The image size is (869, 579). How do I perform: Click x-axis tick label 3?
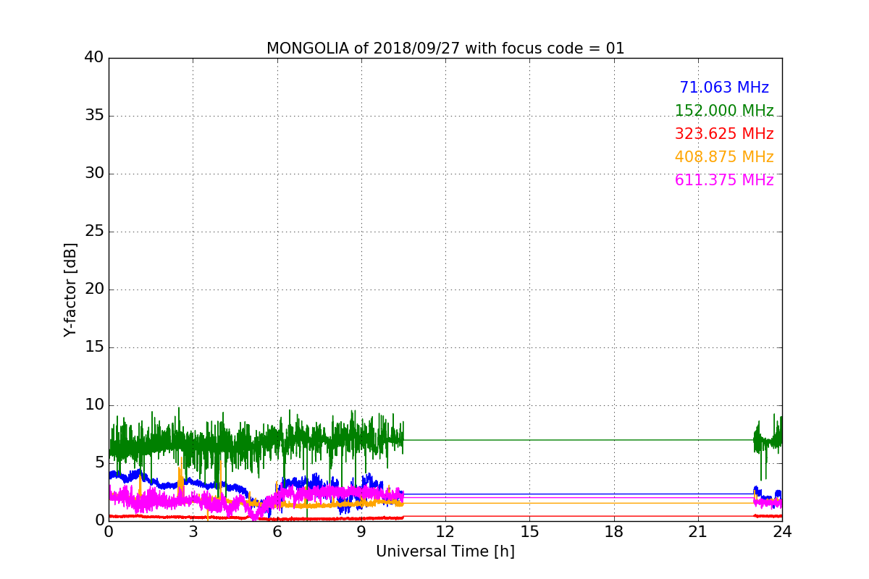click(x=193, y=531)
